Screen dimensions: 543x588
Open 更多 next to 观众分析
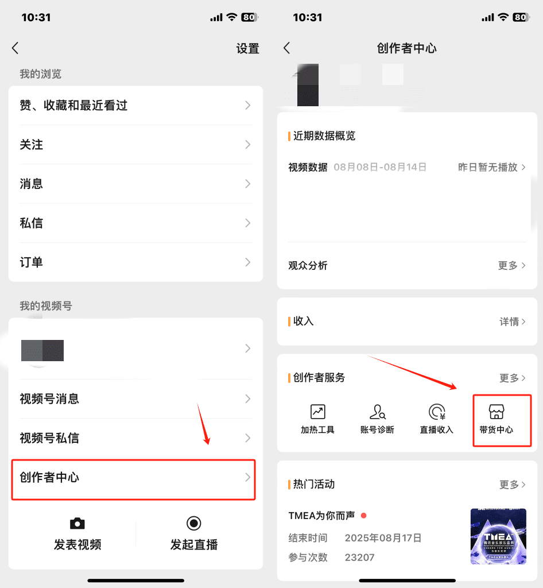point(511,265)
